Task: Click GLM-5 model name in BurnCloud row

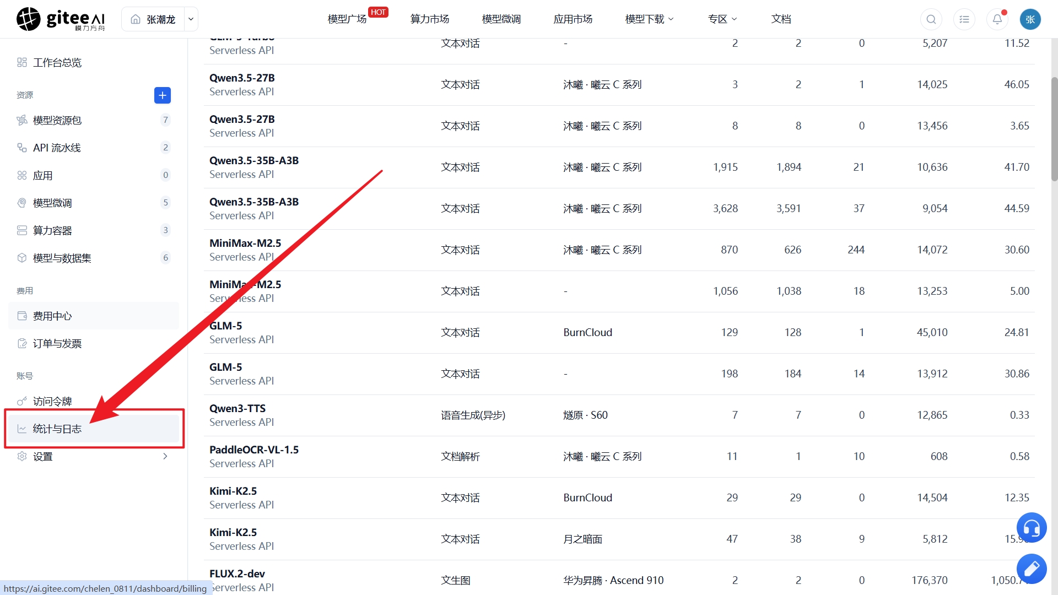Action: click(x=225, y=326)
